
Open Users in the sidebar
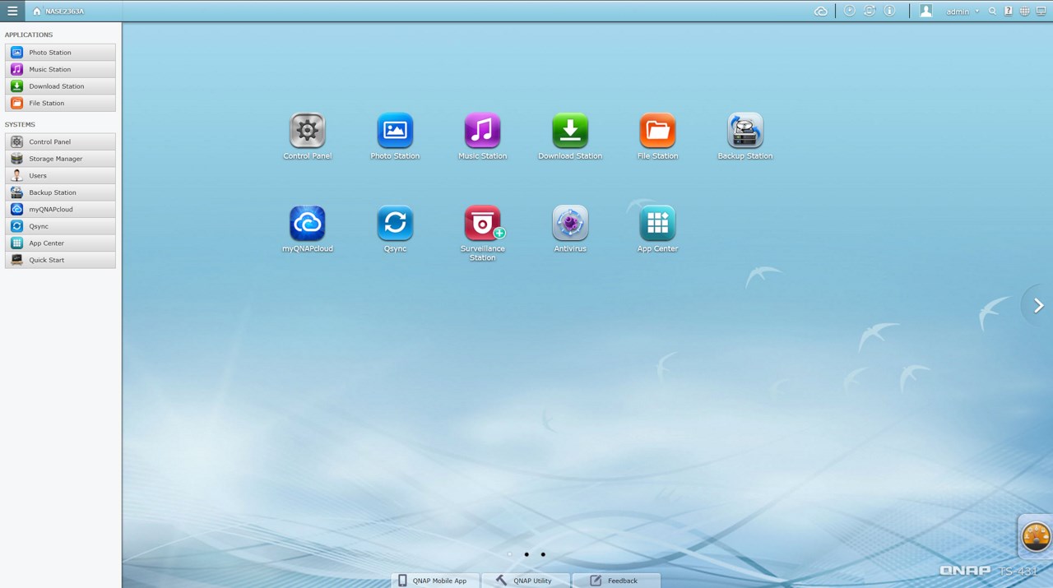click(x=60, y=176)
